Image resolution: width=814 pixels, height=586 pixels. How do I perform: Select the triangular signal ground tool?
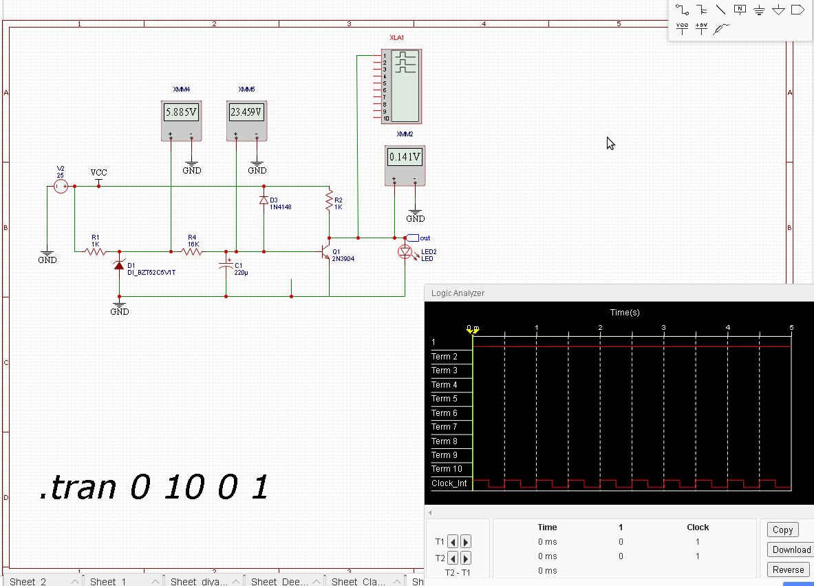(778, 10)
